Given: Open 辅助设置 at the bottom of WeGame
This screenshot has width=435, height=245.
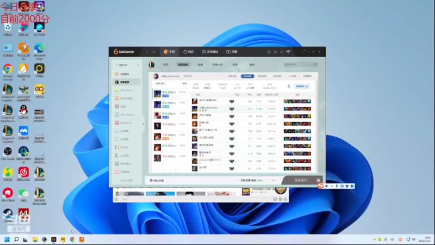Looking at the screenshot, I should (x=157, y=181).
